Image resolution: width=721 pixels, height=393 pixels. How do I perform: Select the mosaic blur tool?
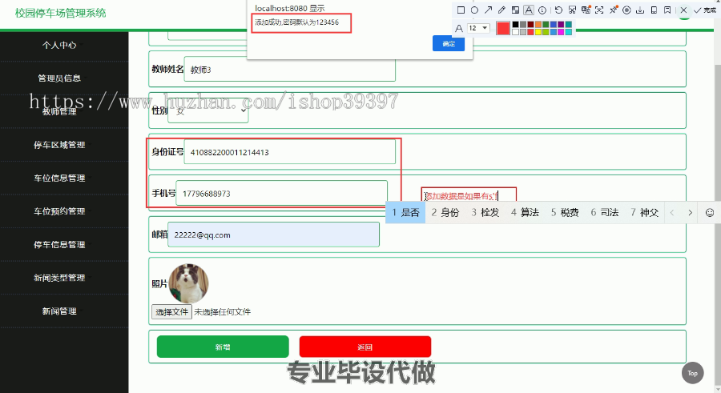coord(515,10)
